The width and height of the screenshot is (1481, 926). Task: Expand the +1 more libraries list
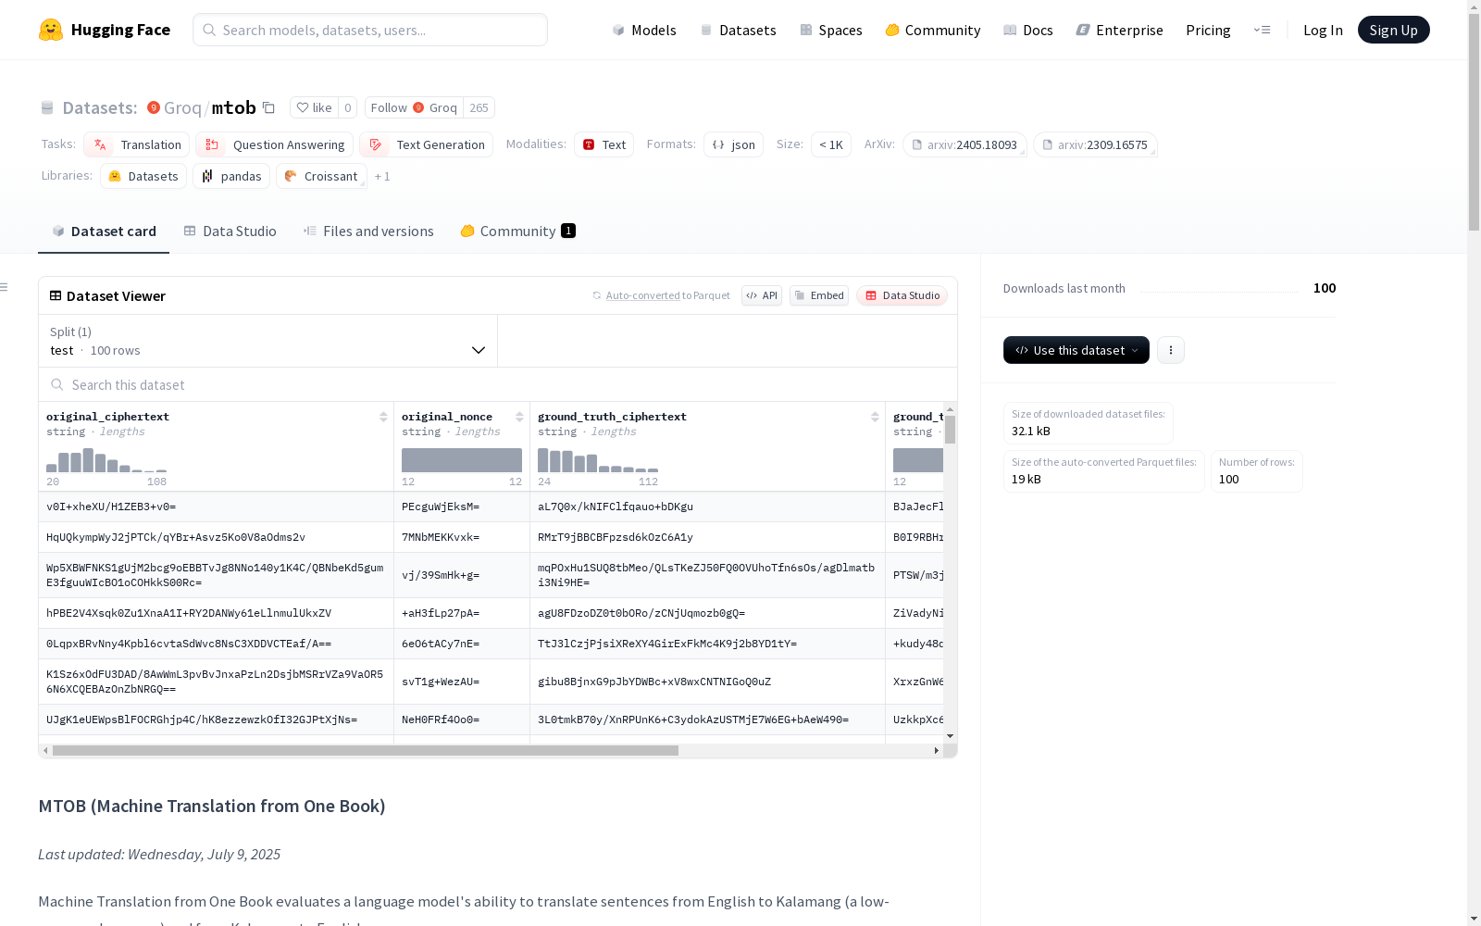[382, 176]
